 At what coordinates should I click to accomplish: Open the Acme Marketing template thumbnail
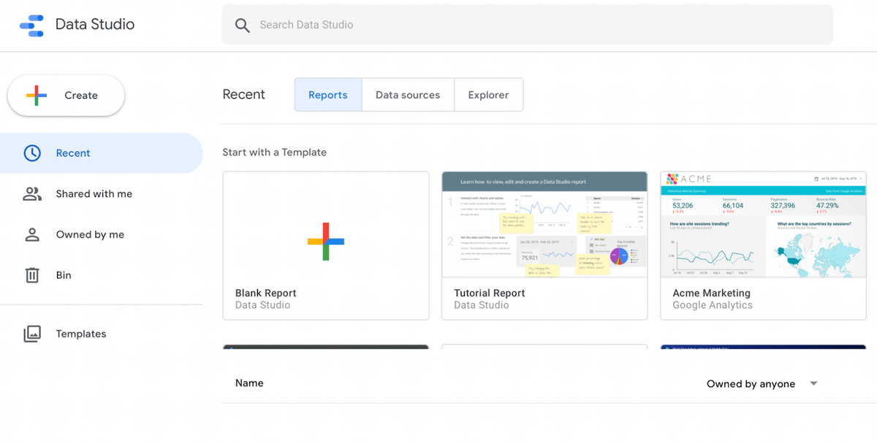point(763,224)
